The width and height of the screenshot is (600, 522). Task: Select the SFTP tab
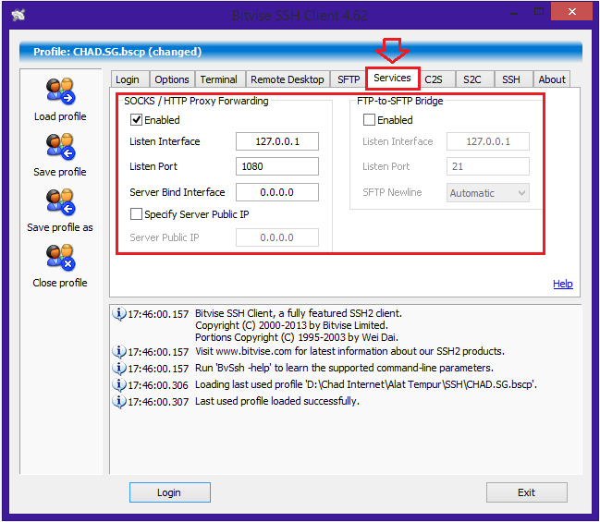[x=349, y=79]
